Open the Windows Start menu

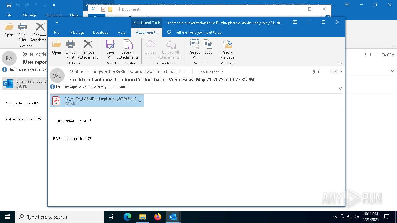(7, 217)
